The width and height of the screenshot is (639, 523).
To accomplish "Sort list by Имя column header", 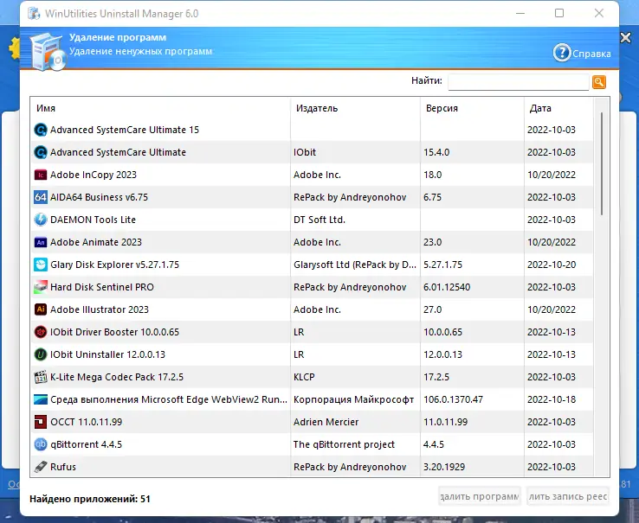I will (x=160, y=108).
